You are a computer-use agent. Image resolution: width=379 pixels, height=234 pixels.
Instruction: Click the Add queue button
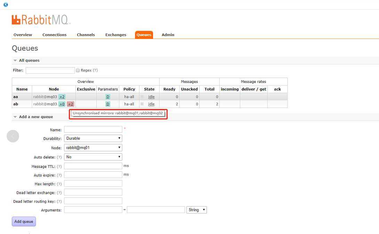[24, 221]
